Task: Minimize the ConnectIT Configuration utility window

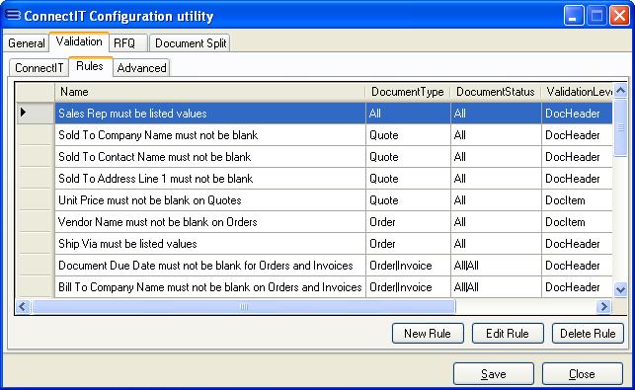Action: [574, 16]
